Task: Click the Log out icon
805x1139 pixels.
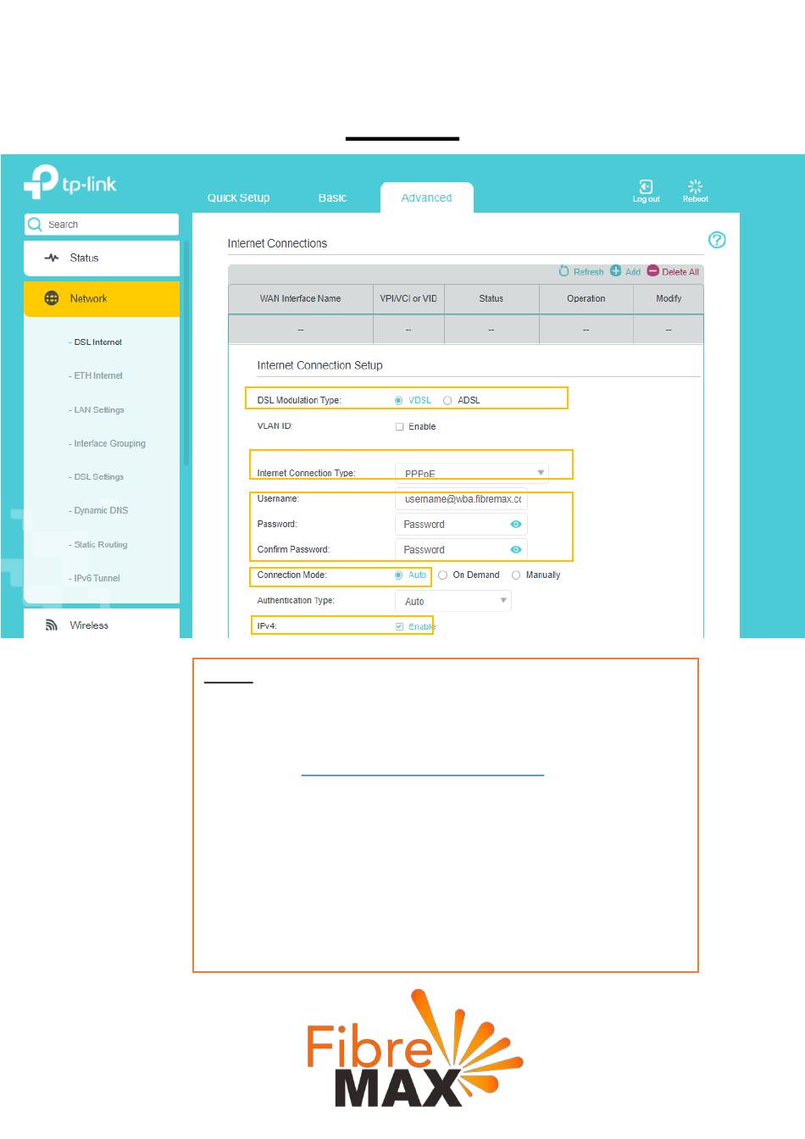Action: [646, 186]
